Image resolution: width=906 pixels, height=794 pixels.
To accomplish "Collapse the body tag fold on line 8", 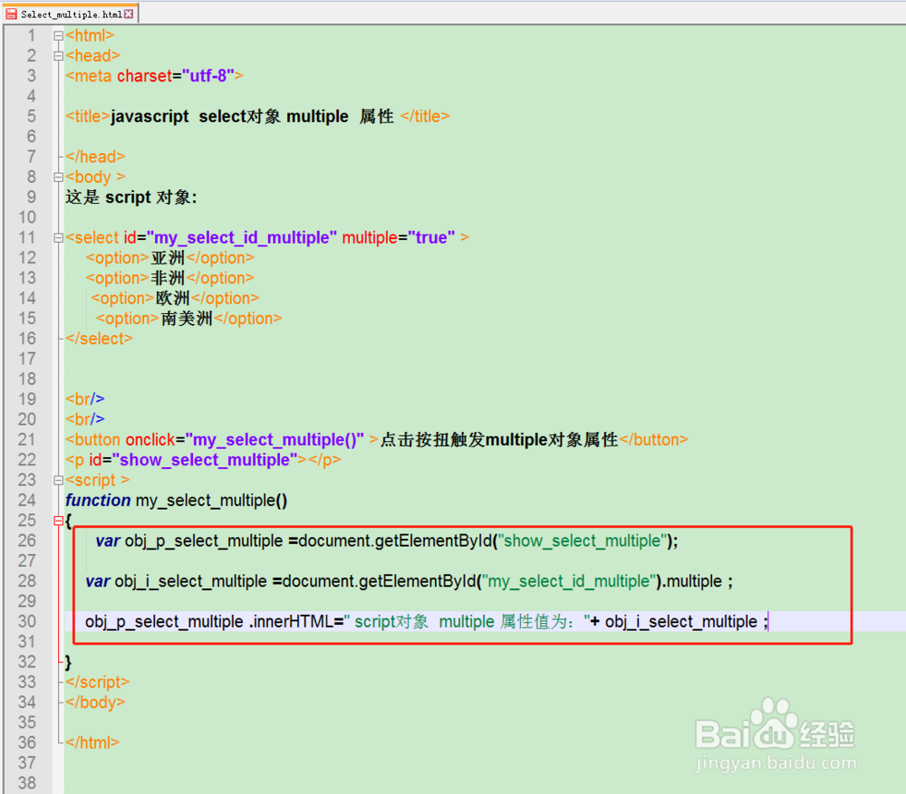I will click(x=58, y=177).
